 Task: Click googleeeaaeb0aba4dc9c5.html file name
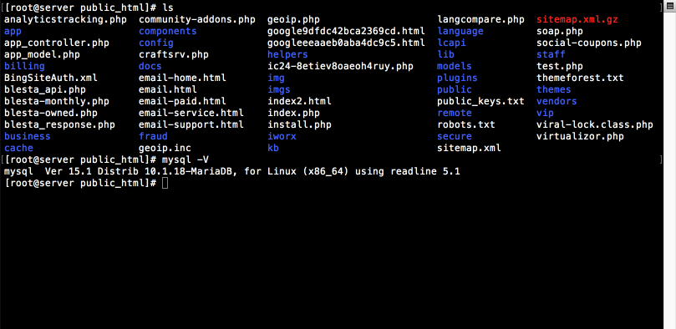(x=346, y=43)
